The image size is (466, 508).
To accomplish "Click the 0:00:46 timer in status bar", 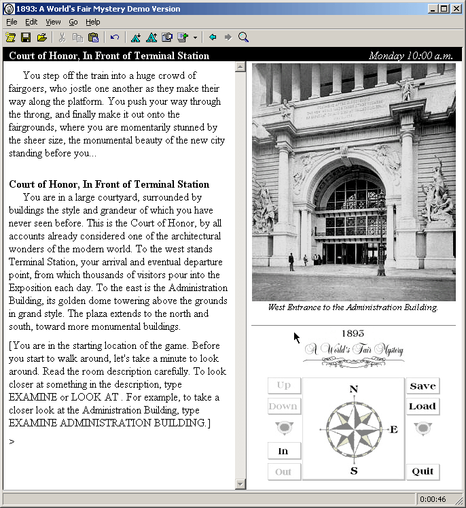I will point(433,499).
